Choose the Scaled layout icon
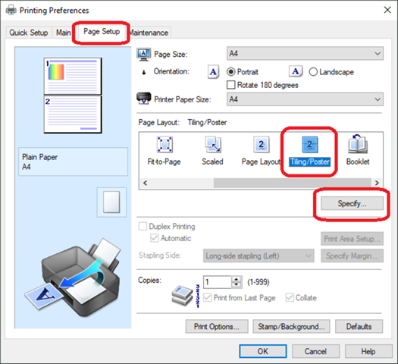The image size is (398, 364). [213, 144]
